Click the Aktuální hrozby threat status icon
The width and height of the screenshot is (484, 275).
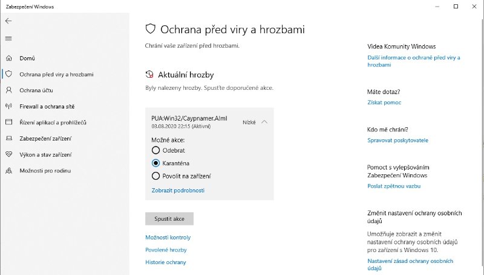click(149, 74)
